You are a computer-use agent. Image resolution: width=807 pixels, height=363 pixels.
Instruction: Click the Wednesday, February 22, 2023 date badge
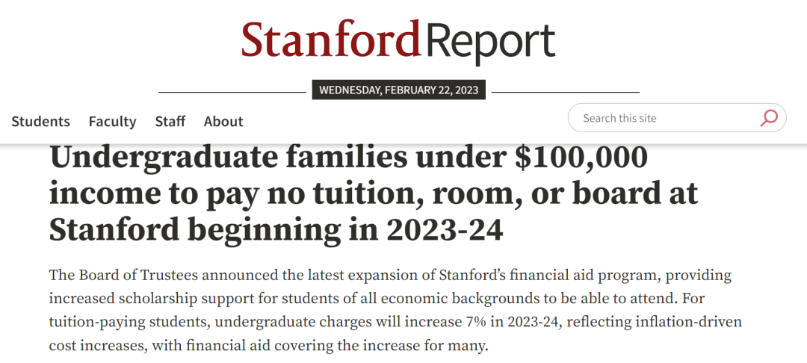pos(398,90)
